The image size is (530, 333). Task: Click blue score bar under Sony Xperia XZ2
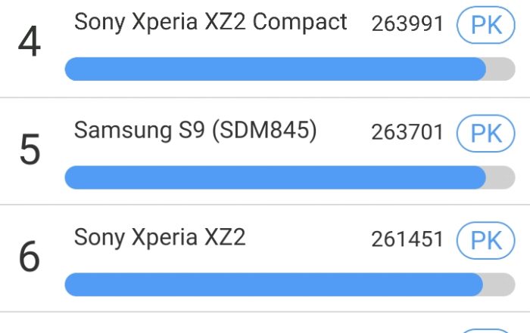point(273,284)
